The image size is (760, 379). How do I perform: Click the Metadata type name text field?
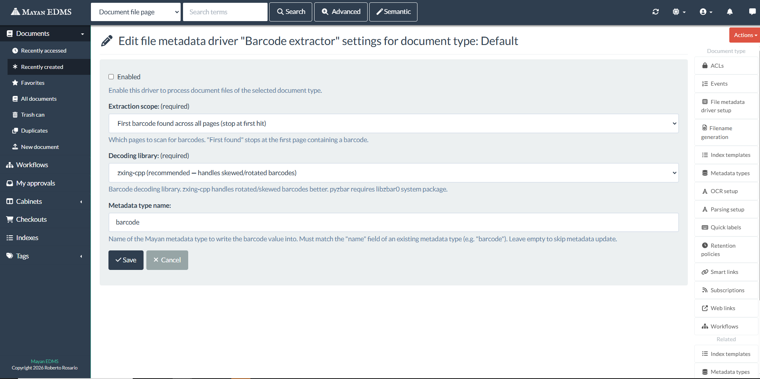(x=394, y=222)
